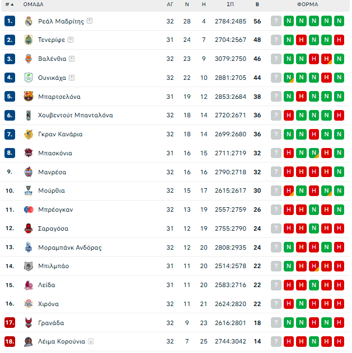This screenshot has width=352, height=353.
Task: Click the red rank 18 position badge
Action: tap(10, 341)
